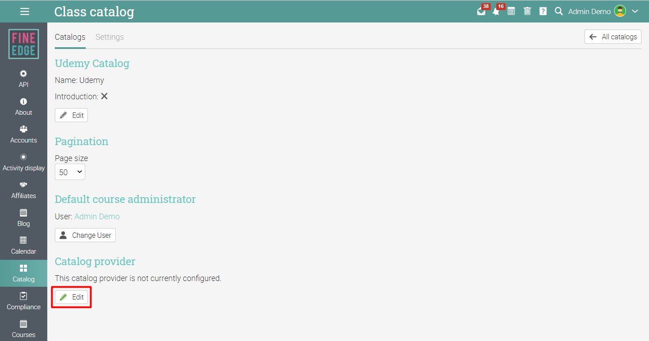Open Courses in the sidebar
The height and width of the screenshot is (341, 649).
[x=23, y=329]
